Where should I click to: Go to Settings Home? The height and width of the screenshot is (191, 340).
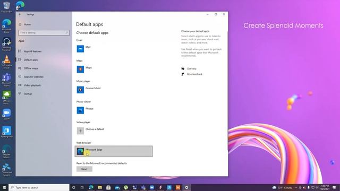[x=27, y=24]
